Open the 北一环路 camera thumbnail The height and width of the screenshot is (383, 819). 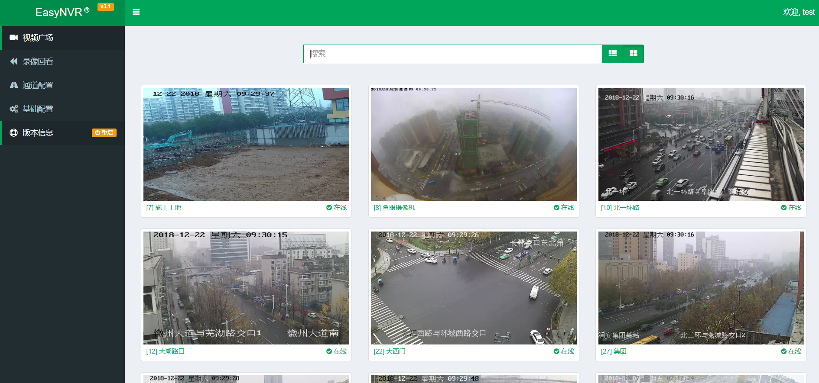(701, 144)
